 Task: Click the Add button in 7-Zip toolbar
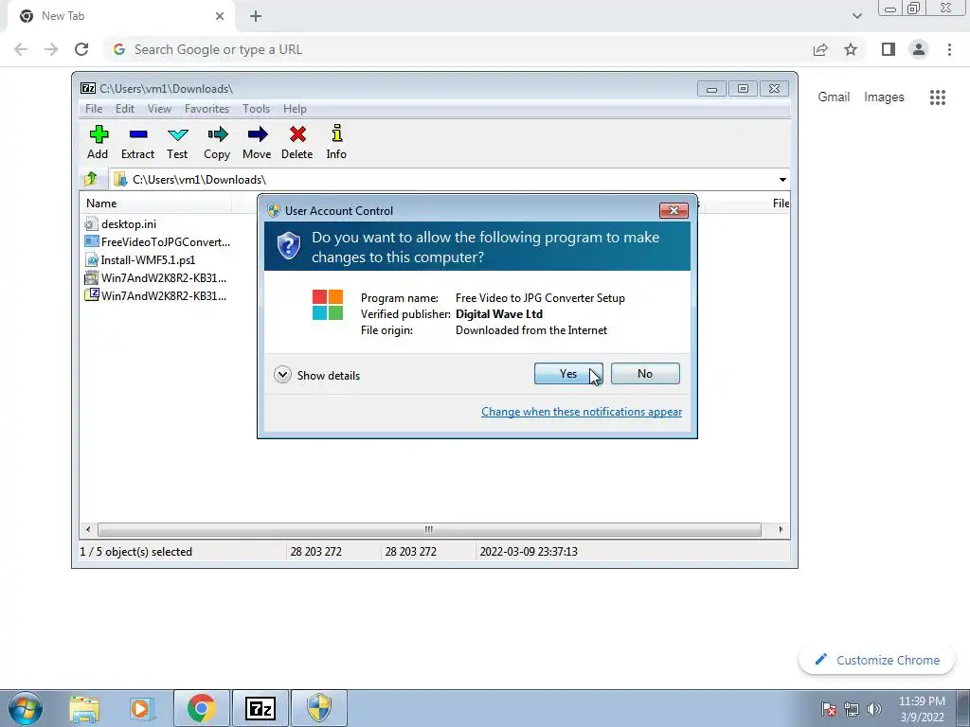click(98, 142)
